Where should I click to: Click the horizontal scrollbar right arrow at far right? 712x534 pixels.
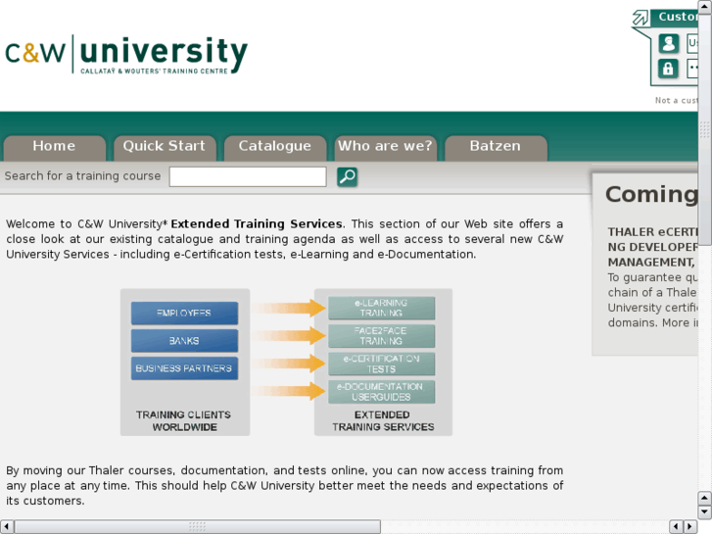(x=690, y=527)
